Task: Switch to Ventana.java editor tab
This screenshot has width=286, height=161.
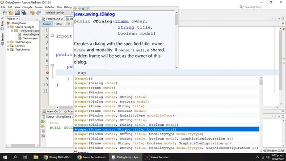Action: pos(53,19)
